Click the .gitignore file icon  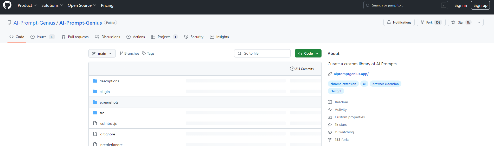pos(95,134)
